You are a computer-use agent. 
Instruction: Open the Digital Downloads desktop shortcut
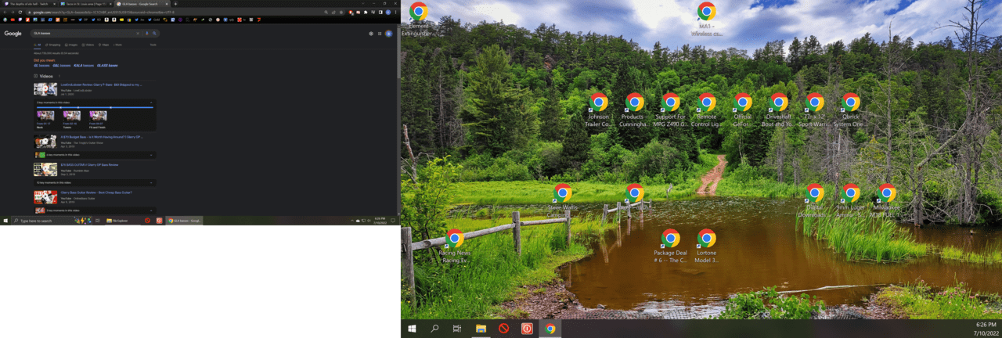815,200
